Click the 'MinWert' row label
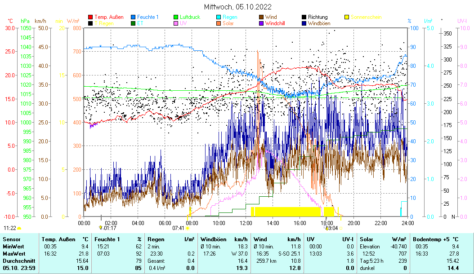The image size is (474, 274). (x=13, y=247)
